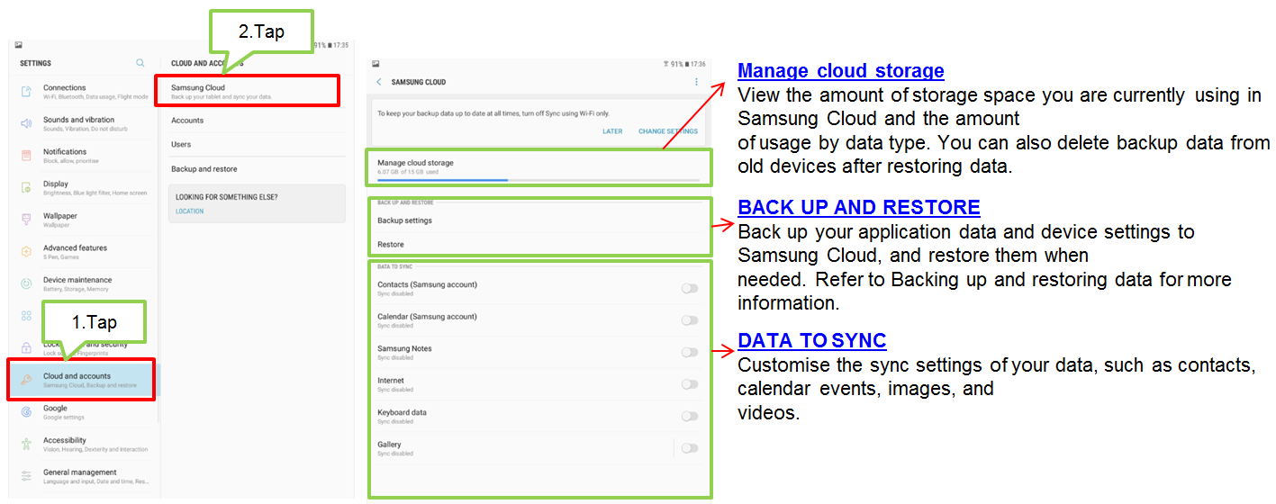Screen dimensions: 1276x504
Task: Open Samsung Cloud three-dot more options
Action: click(x=696, y=82)
